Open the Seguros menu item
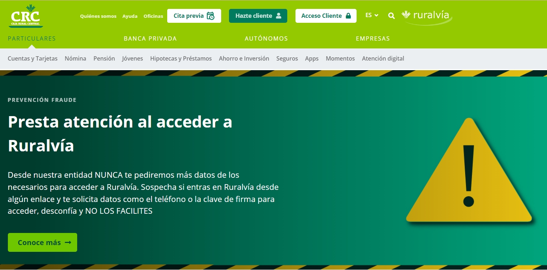 pyautogui.click(x=287, y=58)
